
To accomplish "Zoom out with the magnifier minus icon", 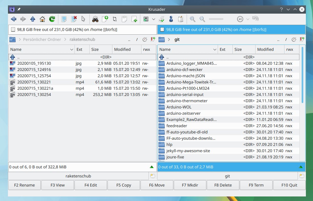I will coord(202,19).
